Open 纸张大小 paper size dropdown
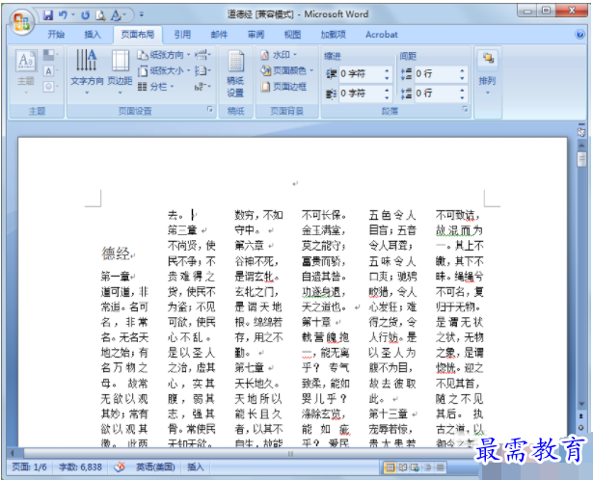The height and width of the screenshot is (480, 593). coord(163,70)
